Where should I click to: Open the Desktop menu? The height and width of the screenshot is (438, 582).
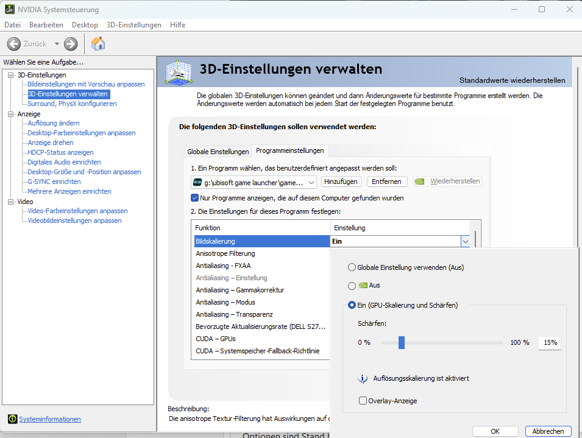(85, 25)
